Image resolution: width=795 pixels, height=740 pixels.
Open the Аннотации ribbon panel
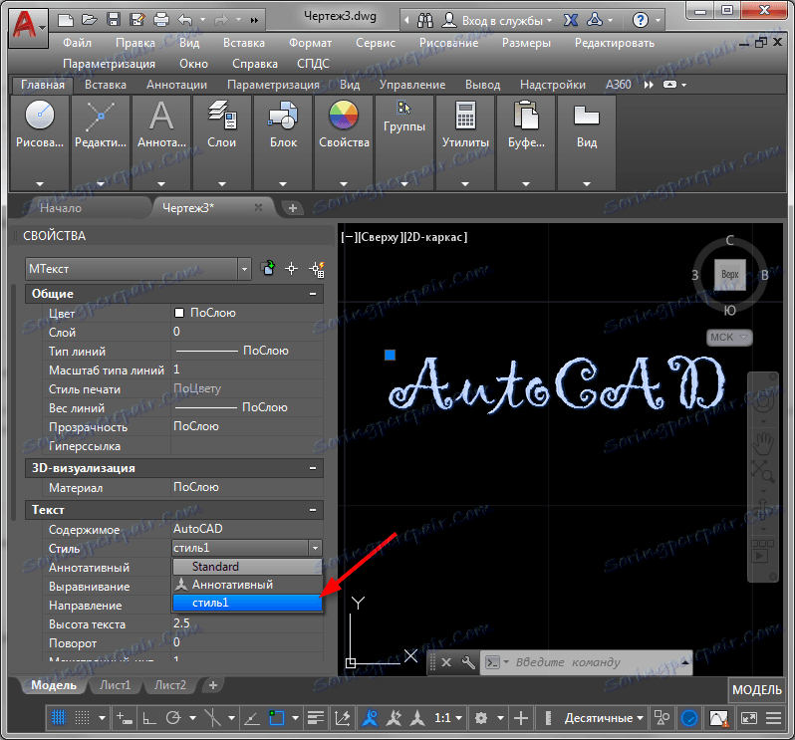tap(161, 142)
